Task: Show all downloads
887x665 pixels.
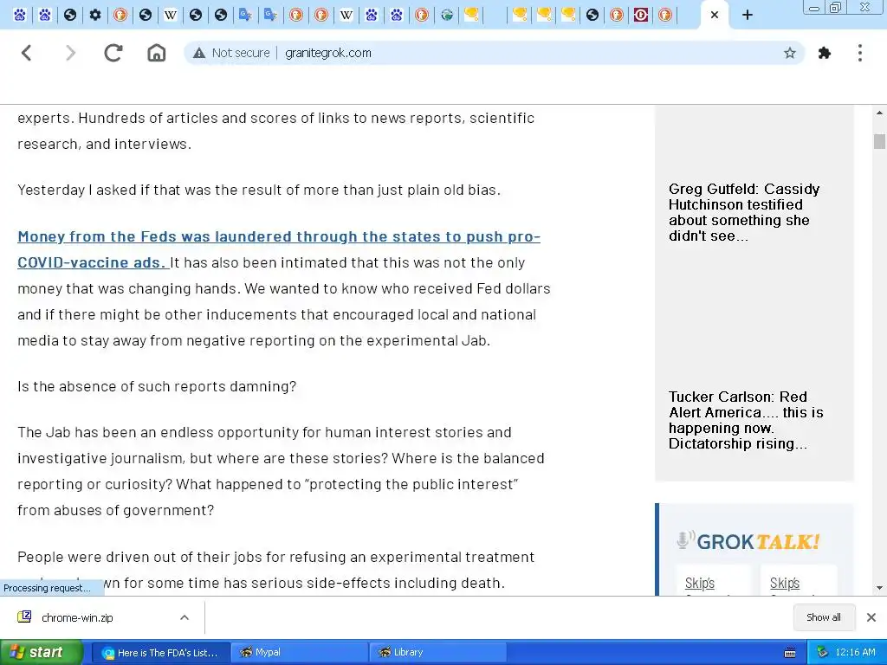Action: [x=824, y=617]
